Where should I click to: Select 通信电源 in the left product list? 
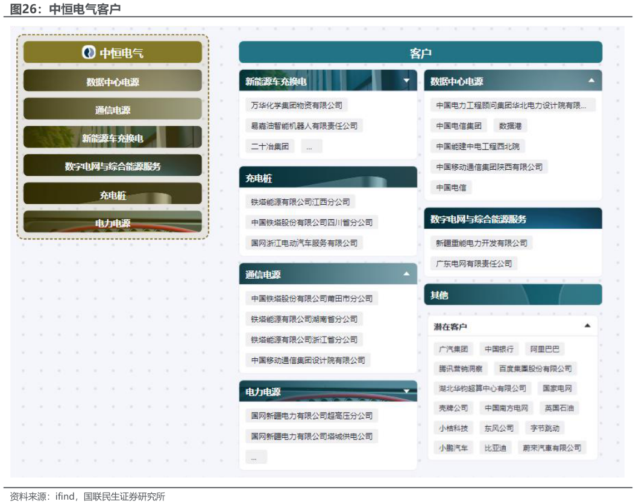coord(113,109)
